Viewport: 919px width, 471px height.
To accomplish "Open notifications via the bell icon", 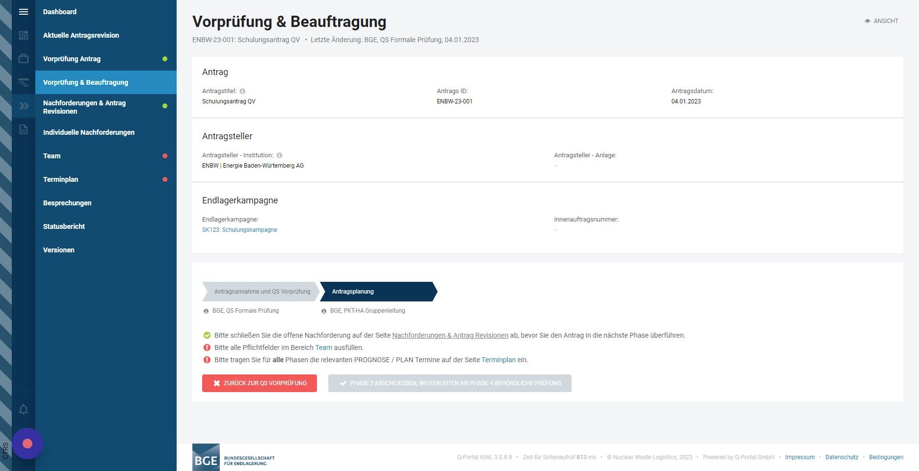I will pyautogui.click(x=24, y=409).
